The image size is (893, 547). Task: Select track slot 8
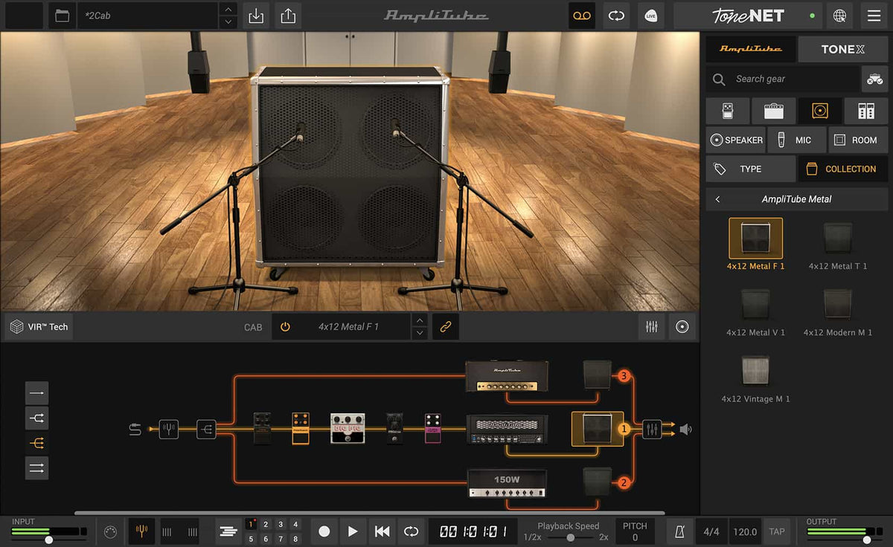[295, 539]
